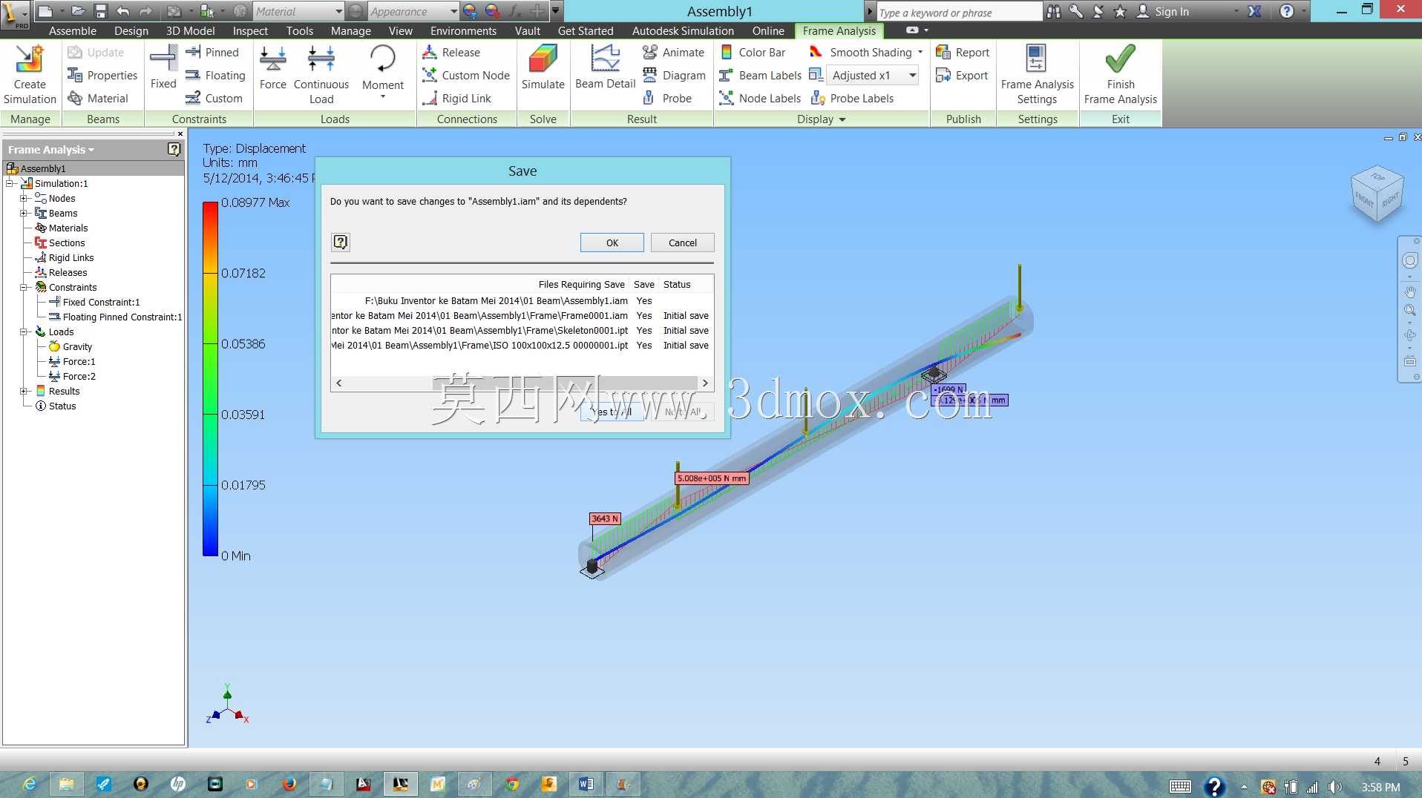Screen dimensions: 1422x798
Task: Select Fixed Constraint:1 in browser
Action: pos(94,303)
